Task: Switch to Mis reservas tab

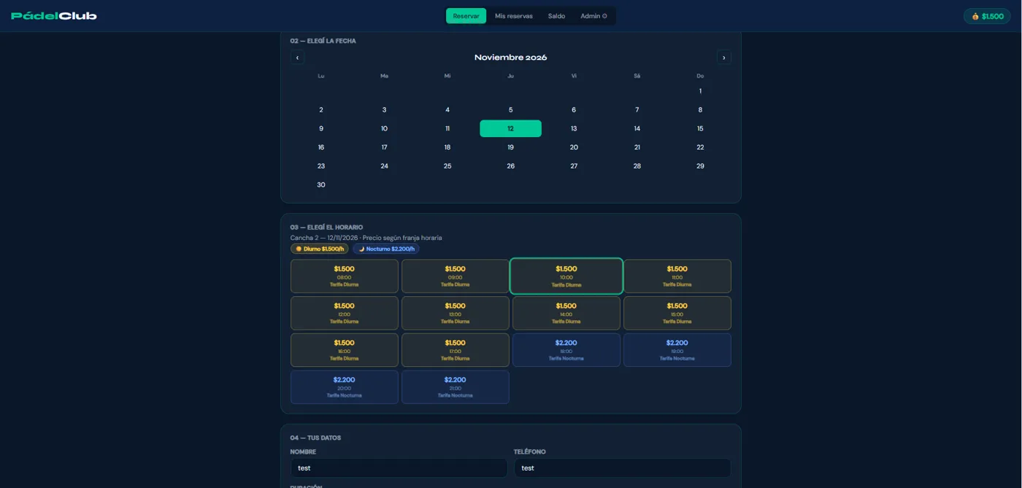Action: (x=514, y=16)
